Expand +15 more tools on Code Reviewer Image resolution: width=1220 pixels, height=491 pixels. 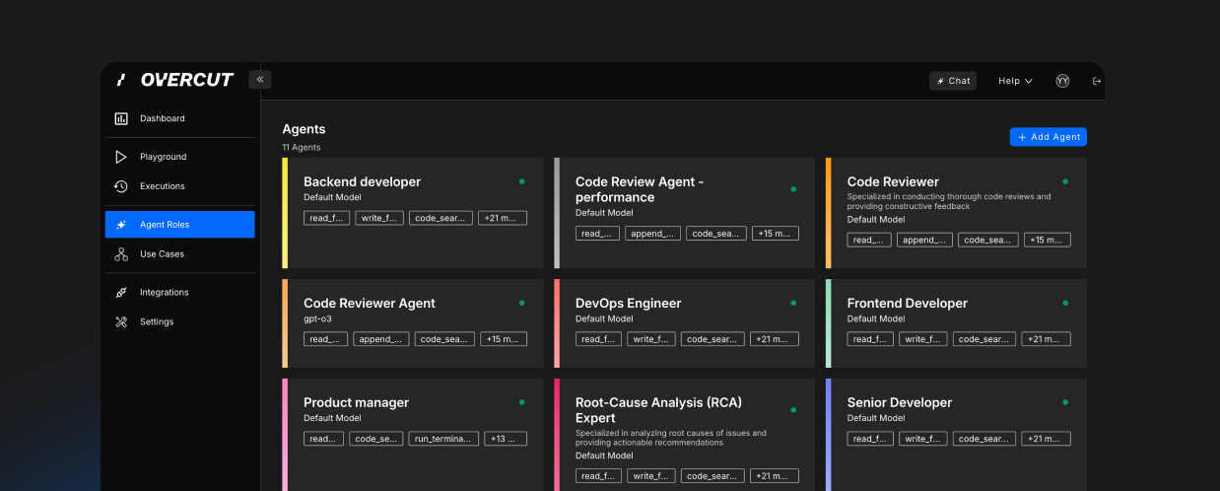coord(1047,240)
